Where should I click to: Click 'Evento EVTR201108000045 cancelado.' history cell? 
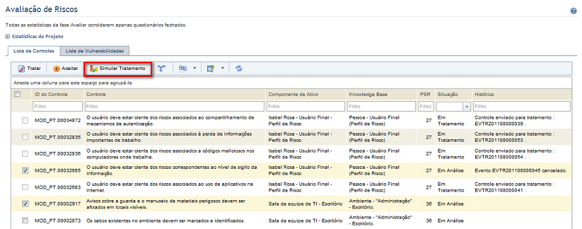point(521,171)
